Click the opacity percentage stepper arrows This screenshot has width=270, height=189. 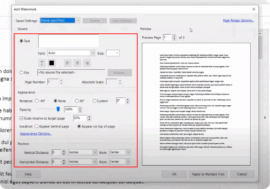point(80,109)
